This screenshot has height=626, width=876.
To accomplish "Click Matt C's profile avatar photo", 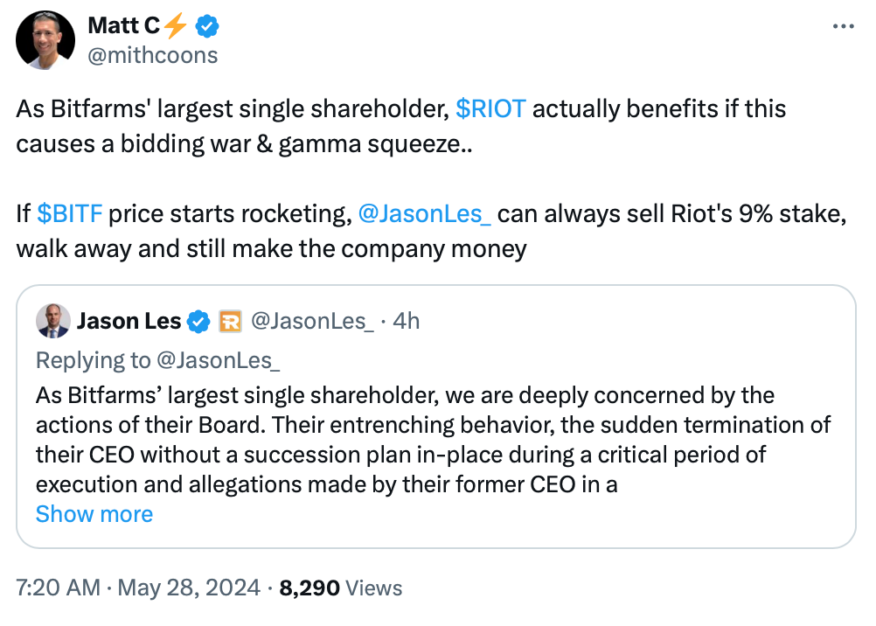I will [45, 40].
